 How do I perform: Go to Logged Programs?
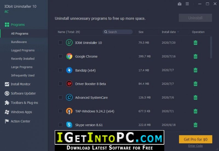pos(23,50)
